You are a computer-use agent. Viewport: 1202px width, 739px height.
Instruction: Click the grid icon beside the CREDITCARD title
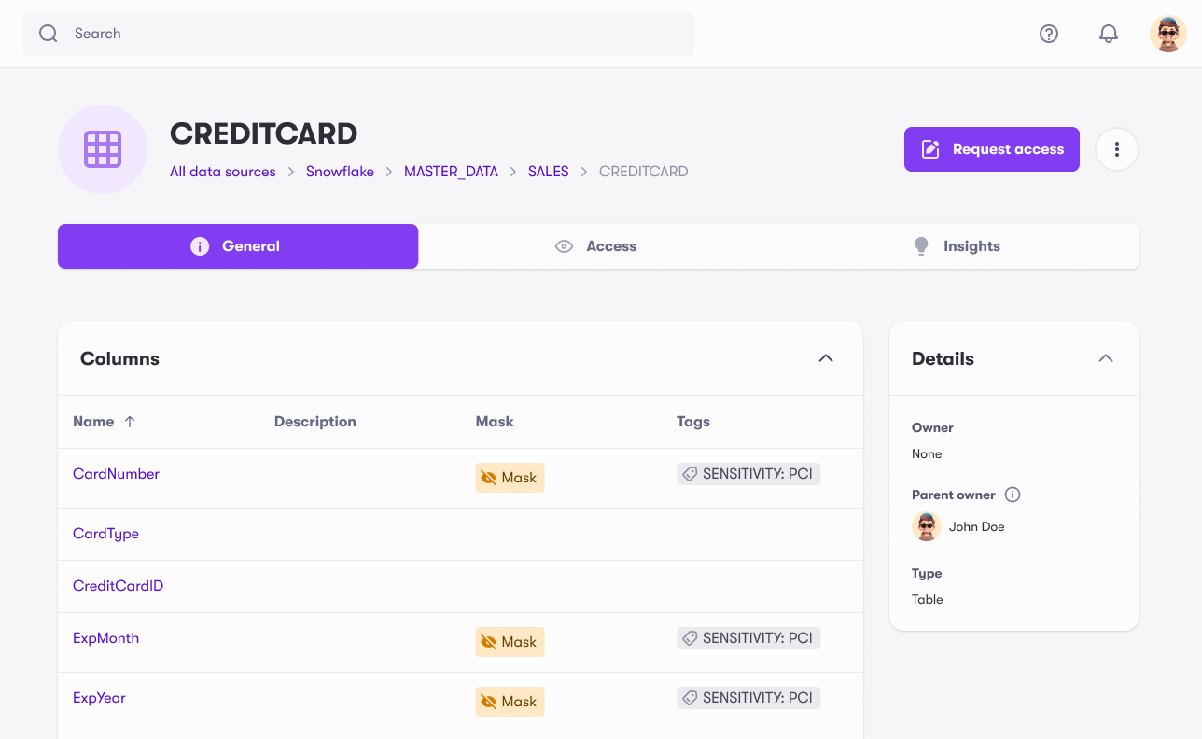[x=103, y=149]
